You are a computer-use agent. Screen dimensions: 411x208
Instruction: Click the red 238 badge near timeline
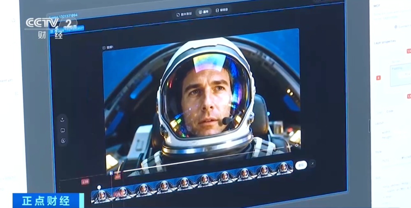(85, 182)
